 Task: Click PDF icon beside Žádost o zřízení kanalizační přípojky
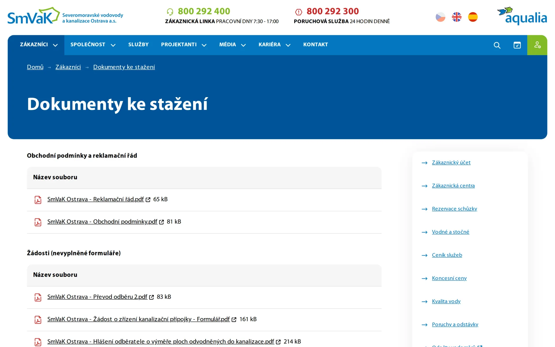click(x=38, y=320)
